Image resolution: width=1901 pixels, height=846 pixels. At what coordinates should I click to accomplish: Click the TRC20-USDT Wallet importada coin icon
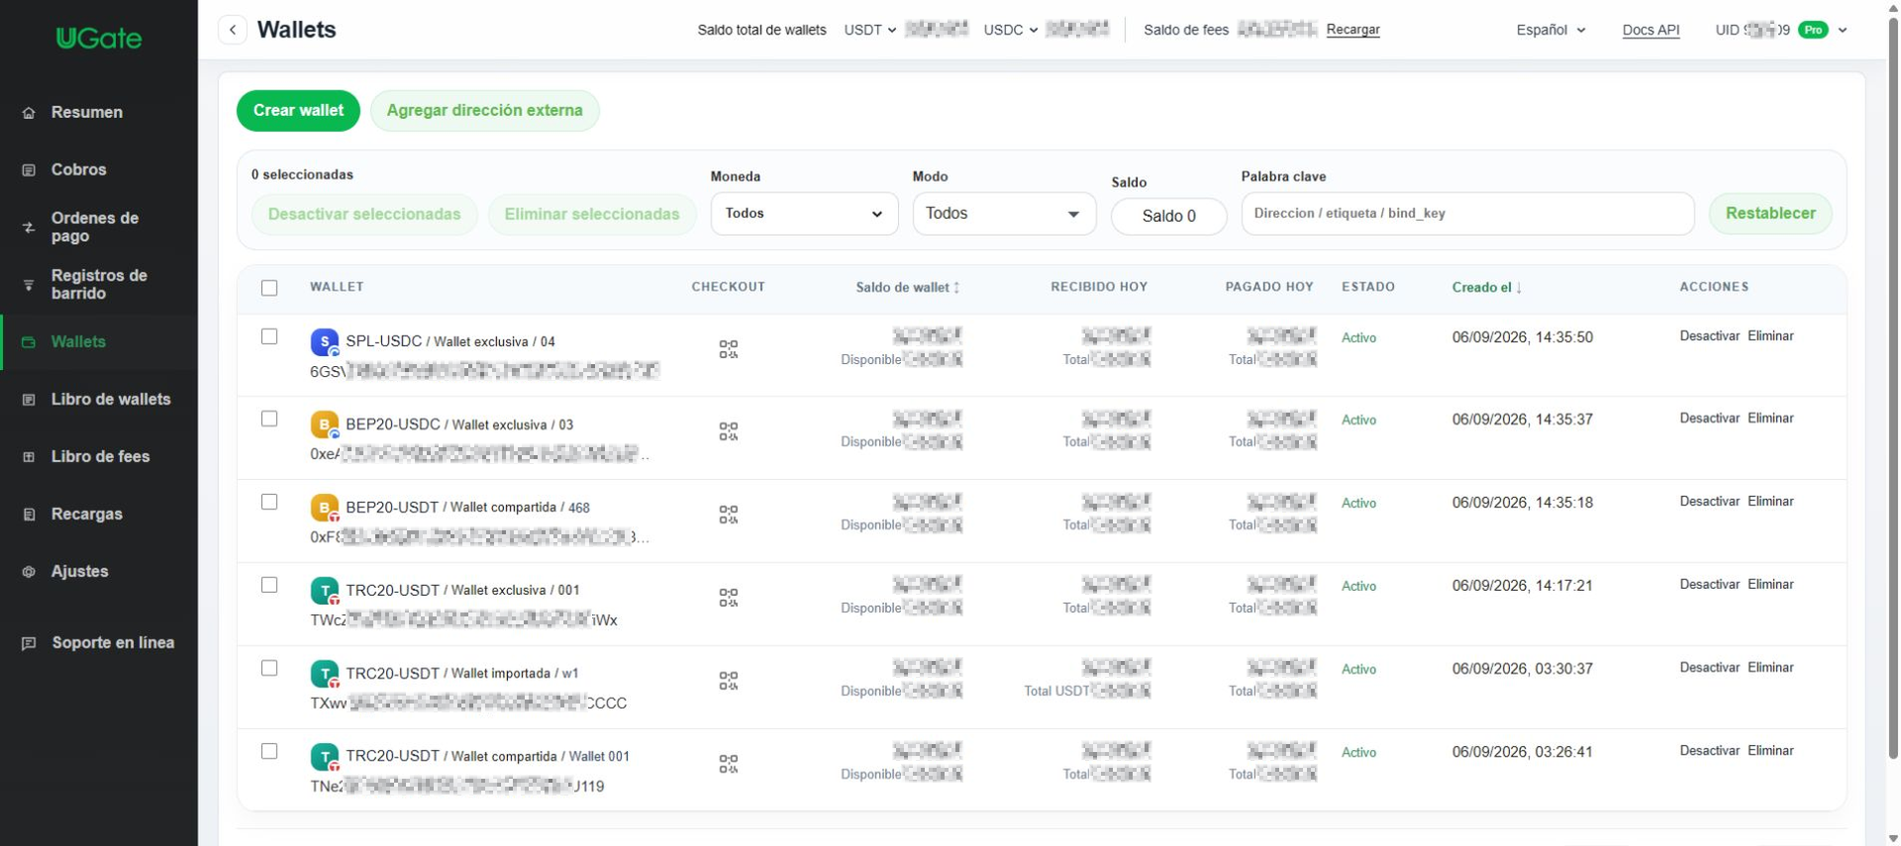click(324, 674)
